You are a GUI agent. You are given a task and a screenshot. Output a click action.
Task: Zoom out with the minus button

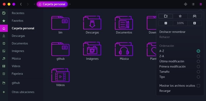pos(166,23)
